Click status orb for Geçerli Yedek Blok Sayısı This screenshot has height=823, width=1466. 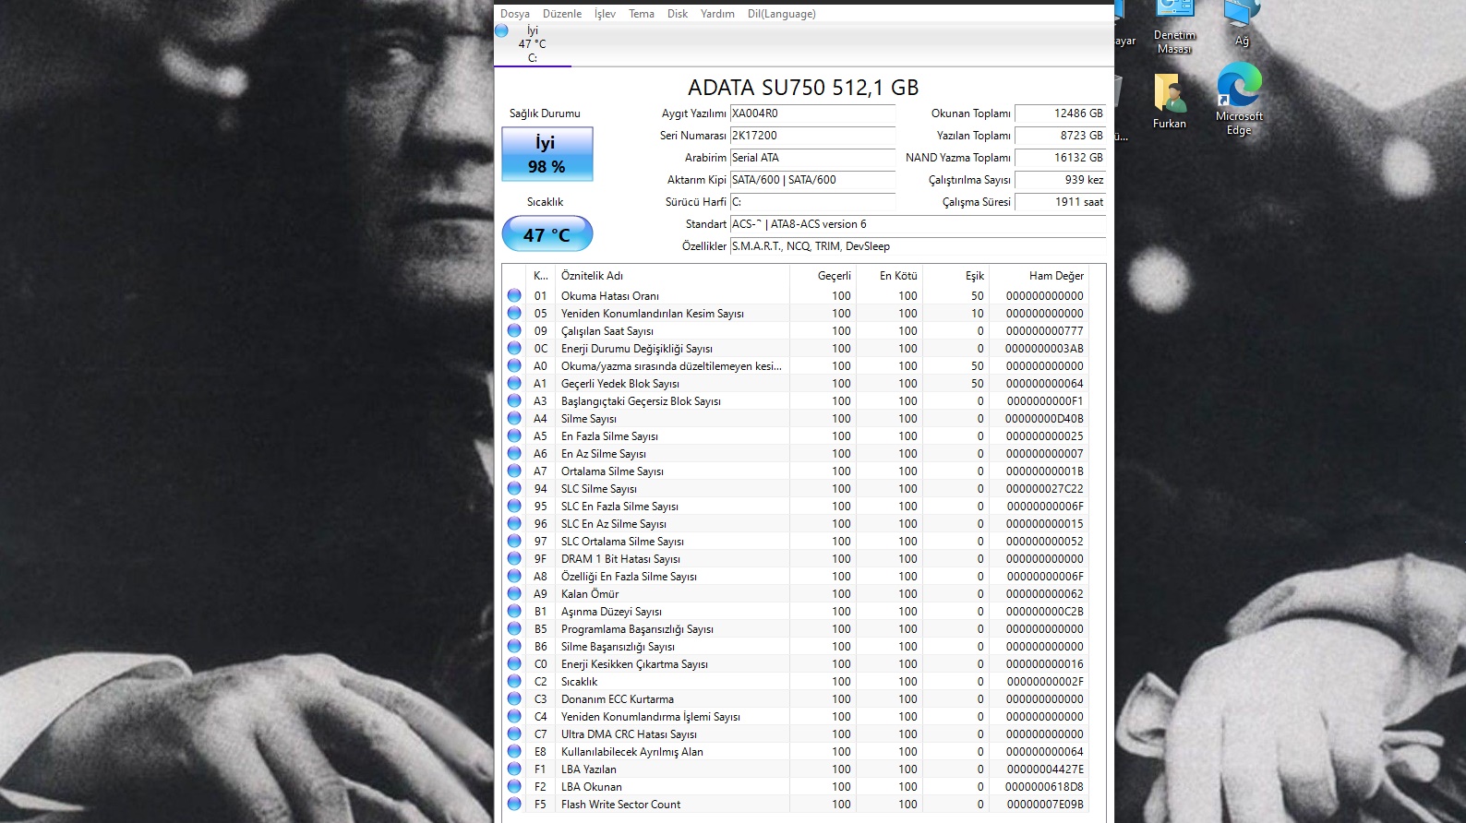point(514,383)
